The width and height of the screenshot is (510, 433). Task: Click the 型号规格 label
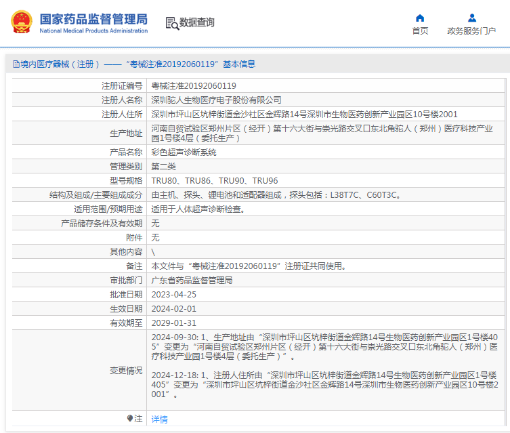coord(126,180)
